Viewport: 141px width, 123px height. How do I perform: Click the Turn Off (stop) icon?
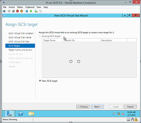13,11
